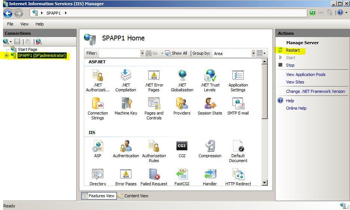Open Session State feature
The width and height of the screenshot is (350, 210).
pos(210,106)
